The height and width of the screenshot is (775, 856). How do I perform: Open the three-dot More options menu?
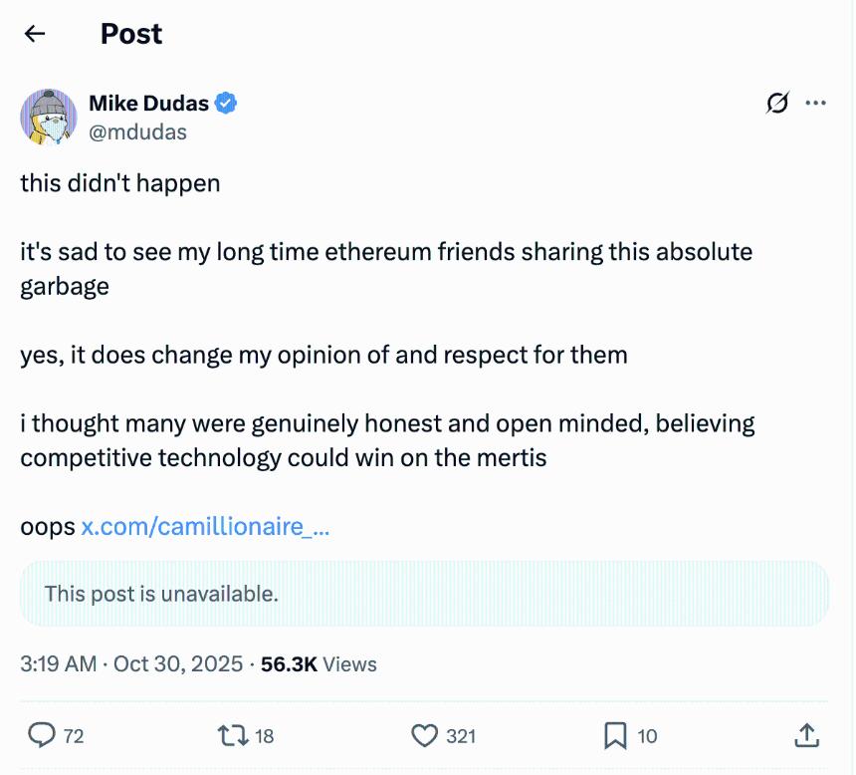(815, 103)
